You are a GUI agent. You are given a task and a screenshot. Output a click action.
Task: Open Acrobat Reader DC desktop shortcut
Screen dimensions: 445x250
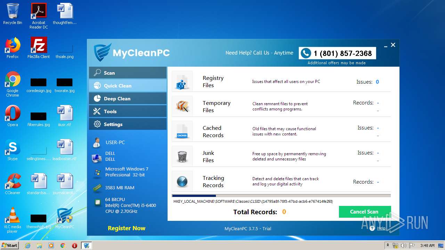(x=39, y=16)
